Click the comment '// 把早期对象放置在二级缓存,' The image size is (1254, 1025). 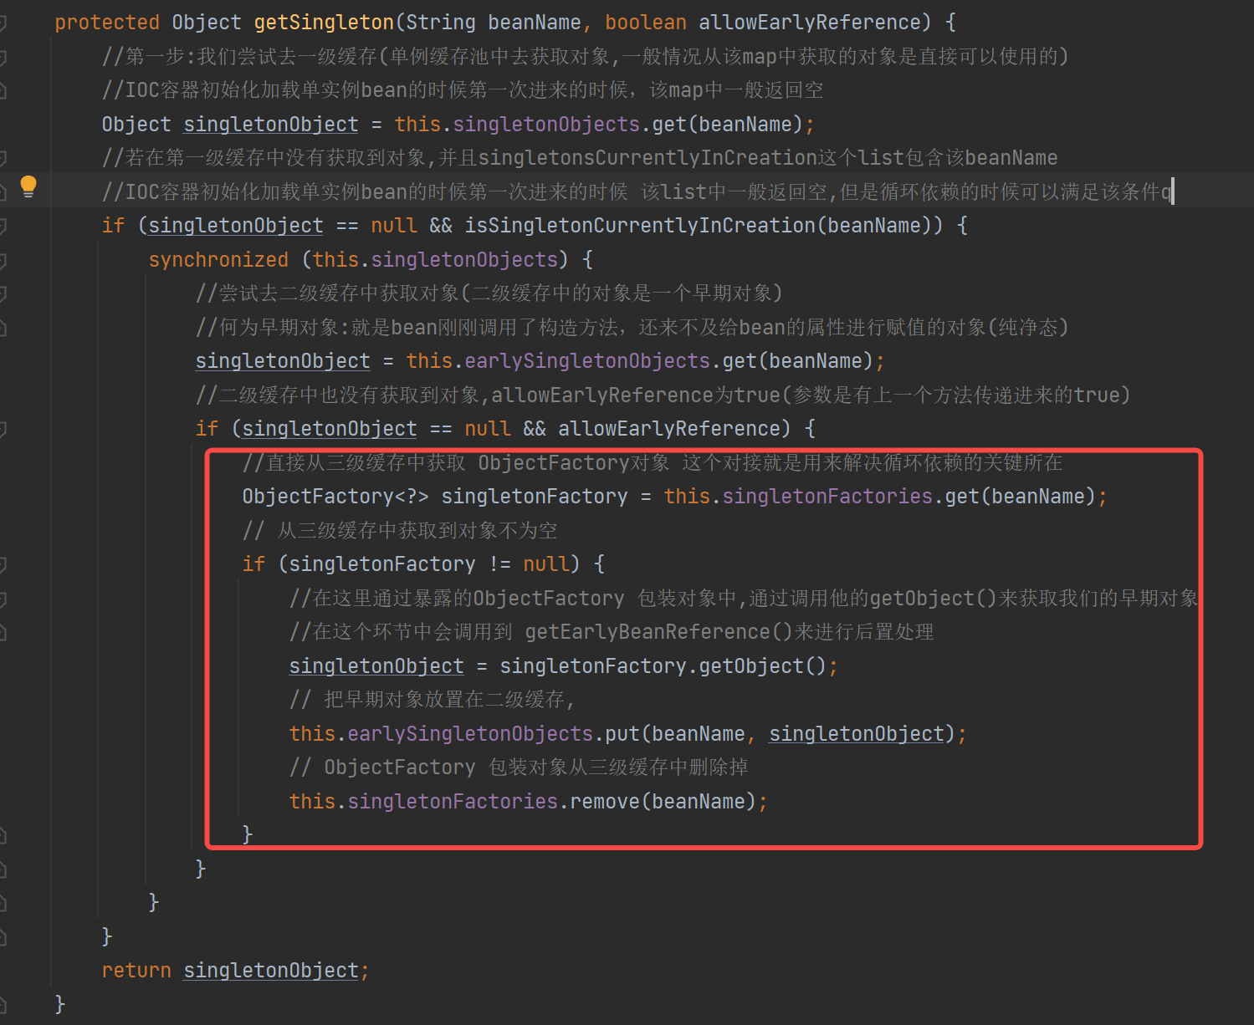point(432,699)
